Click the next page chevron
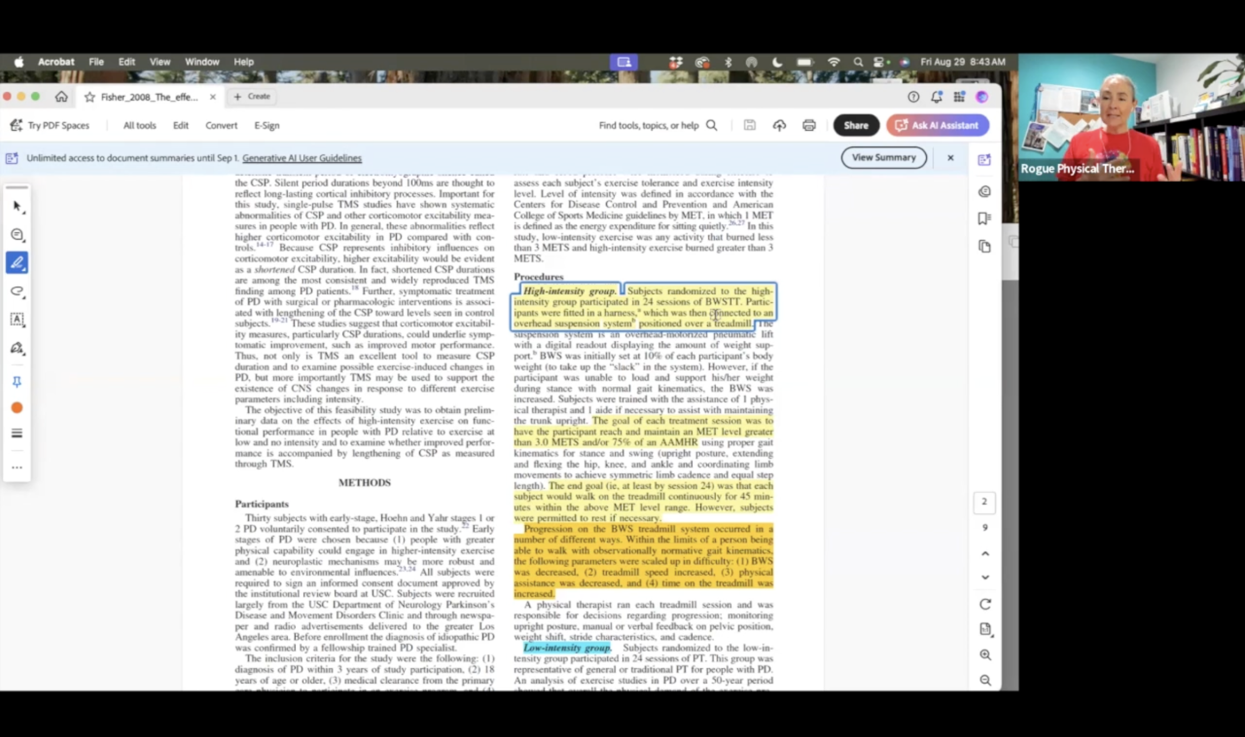This screenshot has width=1245, height=737. tap(986, 576)
